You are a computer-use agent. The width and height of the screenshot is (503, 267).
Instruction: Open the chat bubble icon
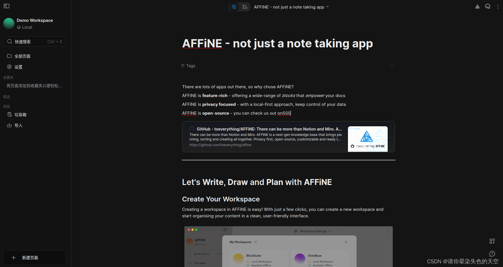488,6
